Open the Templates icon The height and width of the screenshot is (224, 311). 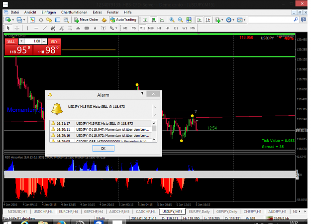pyautogui.click(x=240, y=20)
